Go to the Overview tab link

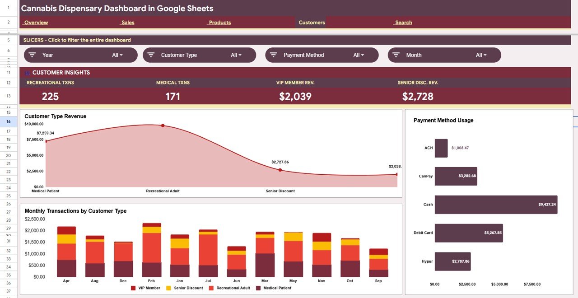[36, 23]
